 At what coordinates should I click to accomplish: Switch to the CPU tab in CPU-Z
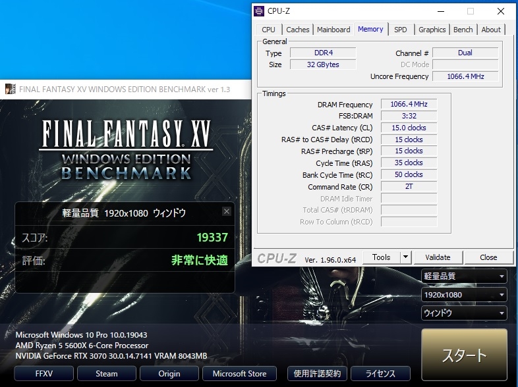coord(269,30)
